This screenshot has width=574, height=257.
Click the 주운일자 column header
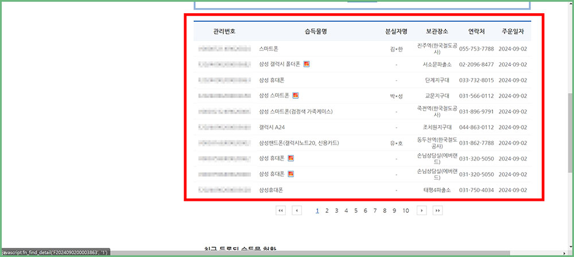point(513,32)
